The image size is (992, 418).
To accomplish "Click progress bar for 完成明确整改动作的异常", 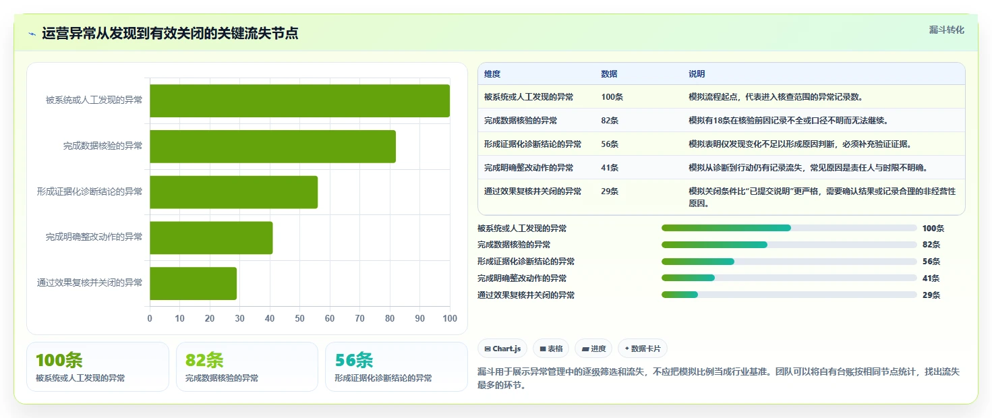I will 789,278.
